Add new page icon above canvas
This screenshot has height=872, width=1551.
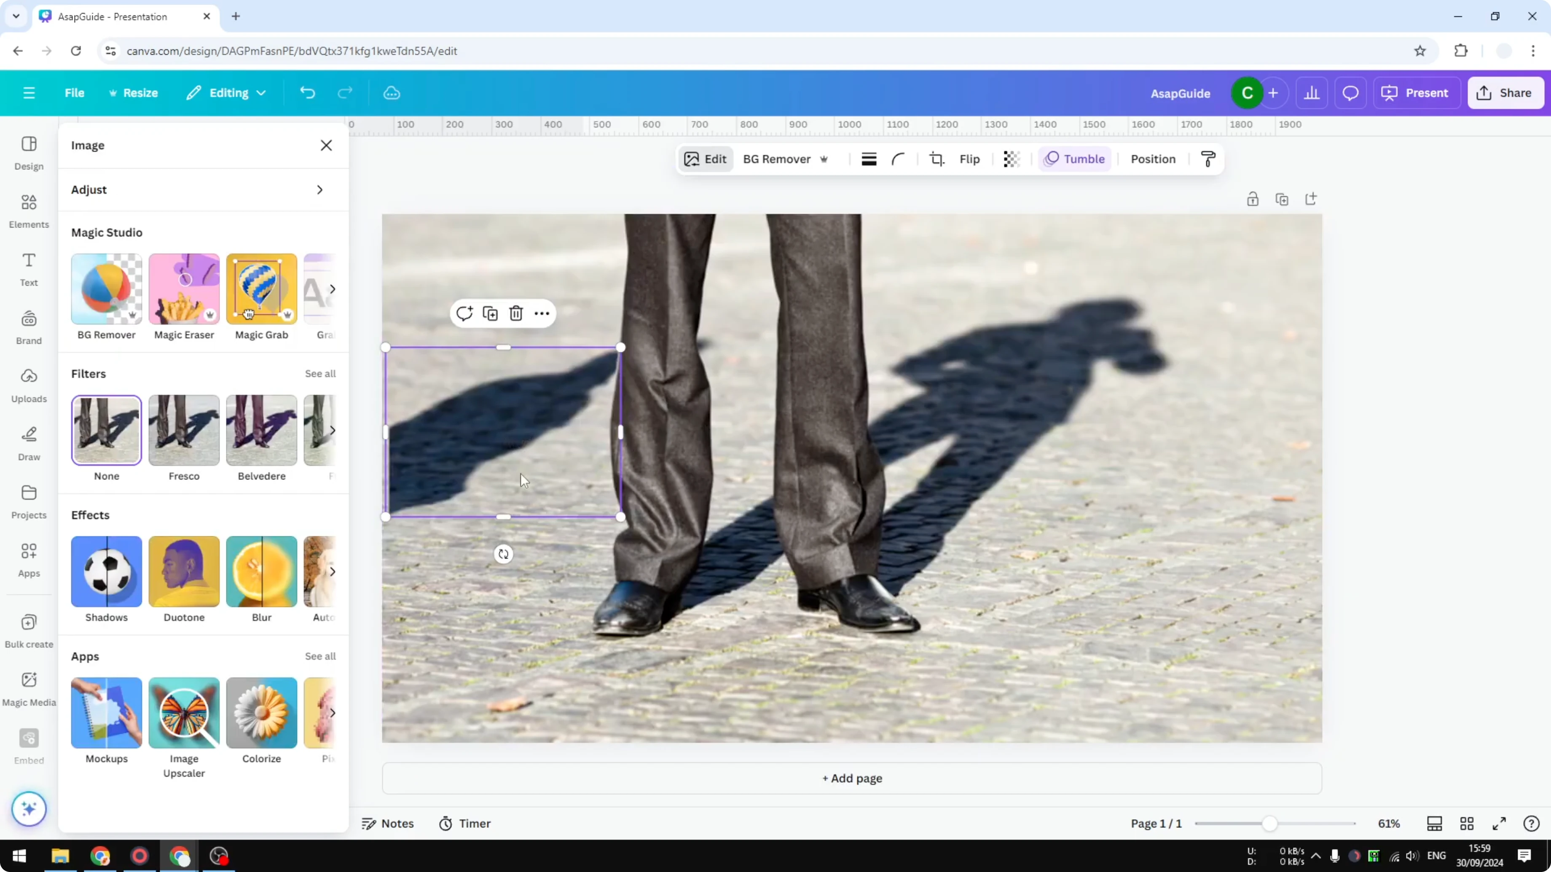pos(1311,199)
